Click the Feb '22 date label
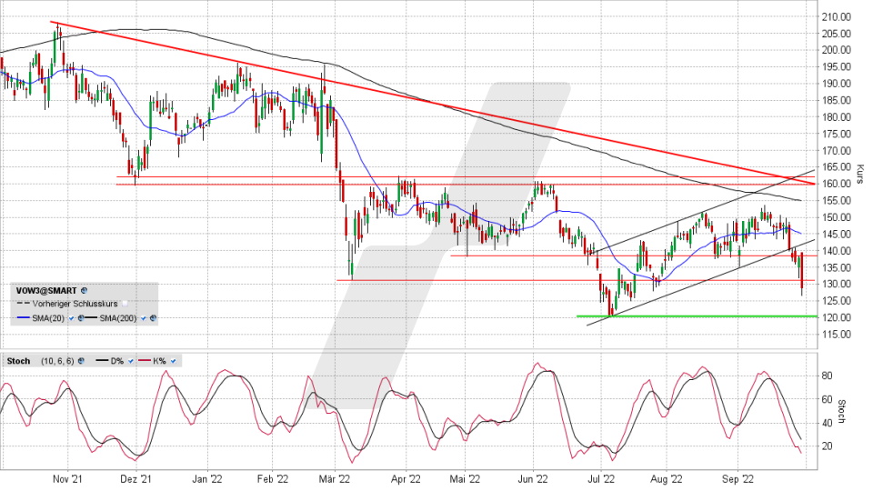The image size is (873, 491). pos(273,479)
